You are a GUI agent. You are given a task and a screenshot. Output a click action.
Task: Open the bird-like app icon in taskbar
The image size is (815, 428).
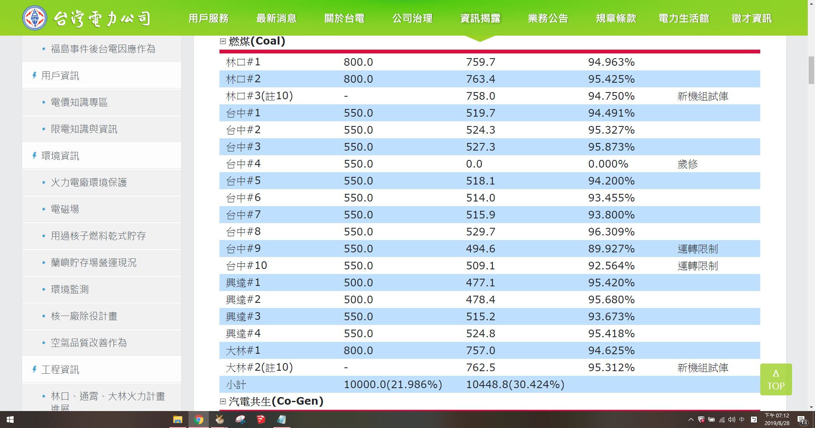pos(219,420)
